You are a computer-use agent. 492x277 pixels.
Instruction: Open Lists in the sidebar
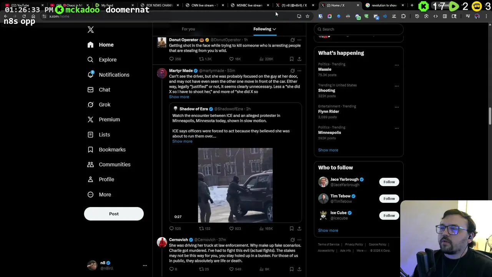(98, 135)
